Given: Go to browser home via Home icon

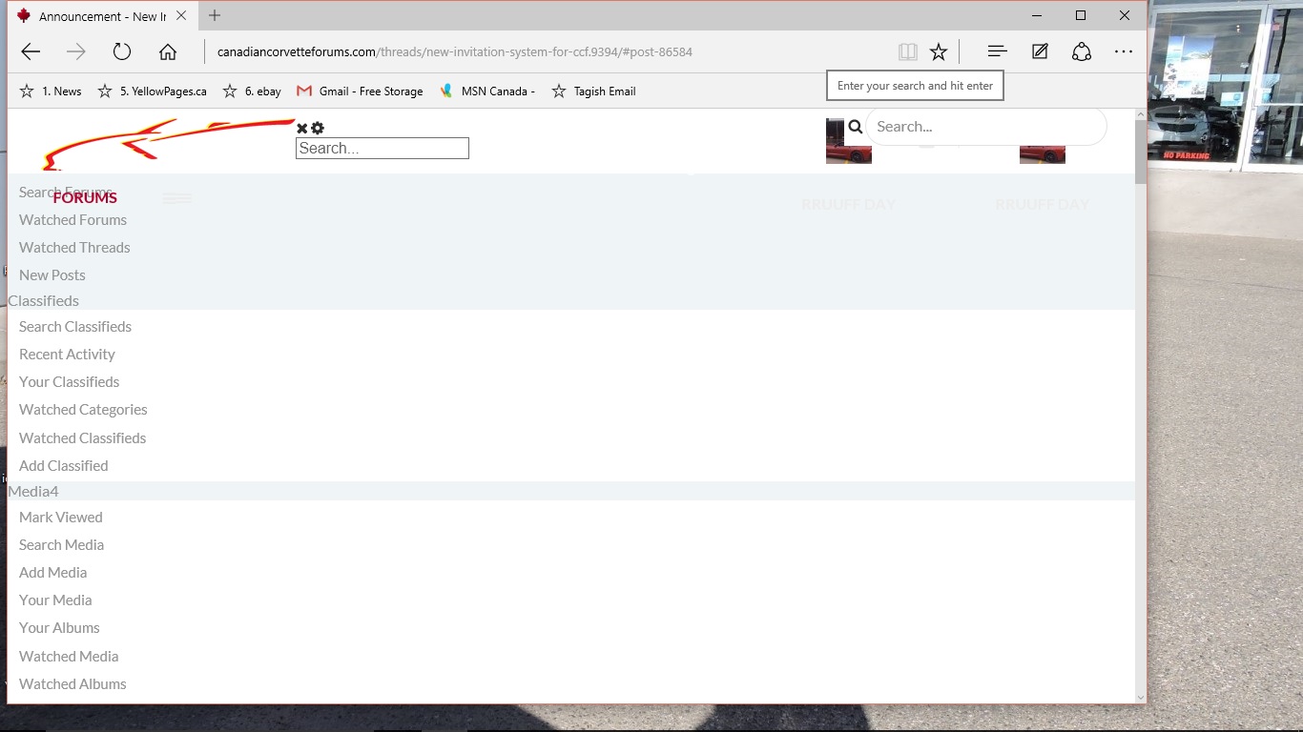Looking at the screenshot, I should point(168,51).
